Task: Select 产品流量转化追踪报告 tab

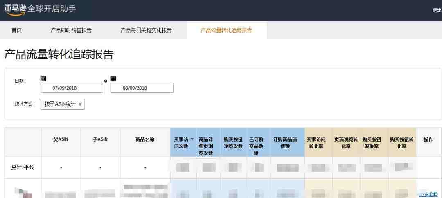Action: tap(226, 30)
